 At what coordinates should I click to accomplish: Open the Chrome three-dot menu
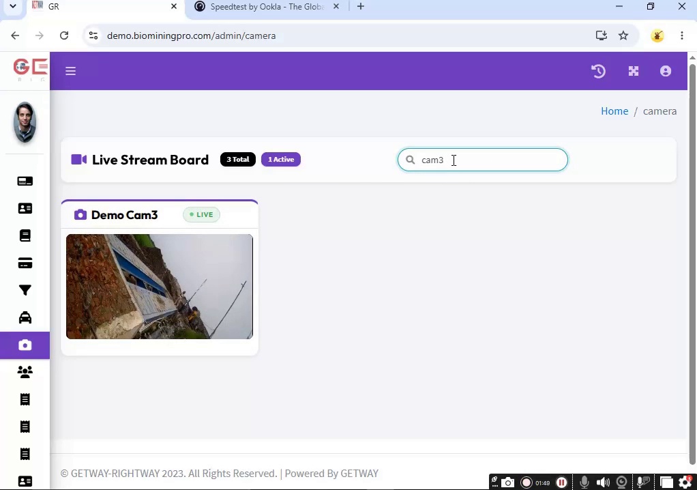pyautogui.click(x=682, y=35)
